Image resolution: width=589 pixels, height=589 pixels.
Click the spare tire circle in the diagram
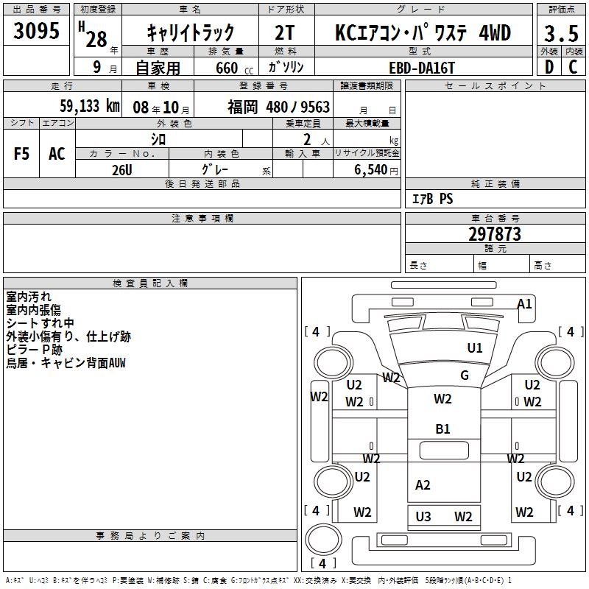[x=323, y=539]
